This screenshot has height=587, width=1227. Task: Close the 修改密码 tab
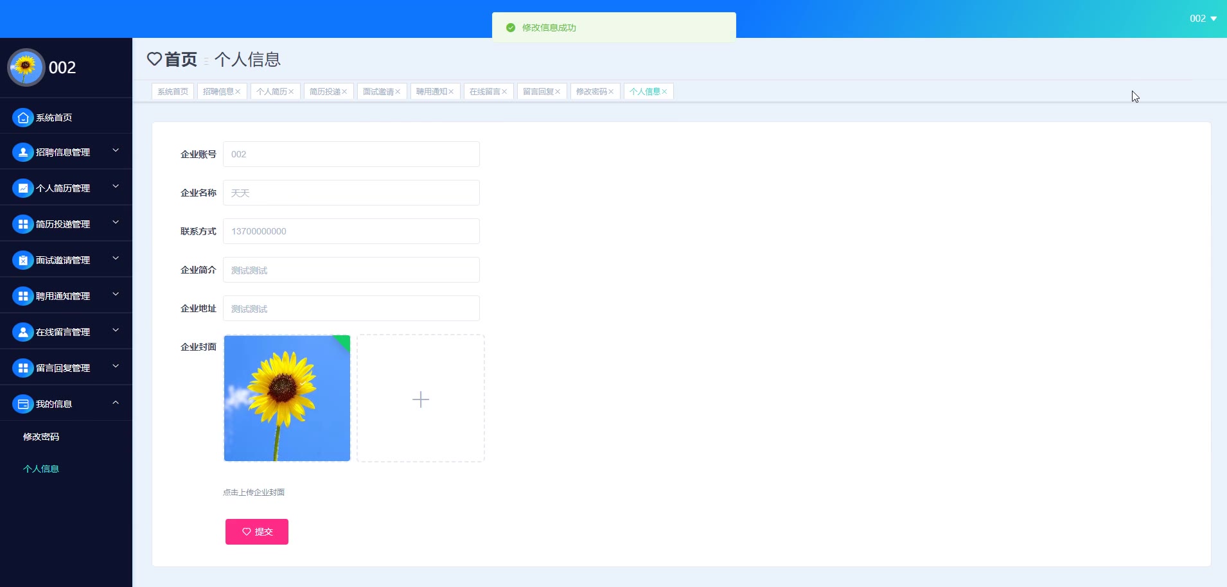[x=611, y=92]
